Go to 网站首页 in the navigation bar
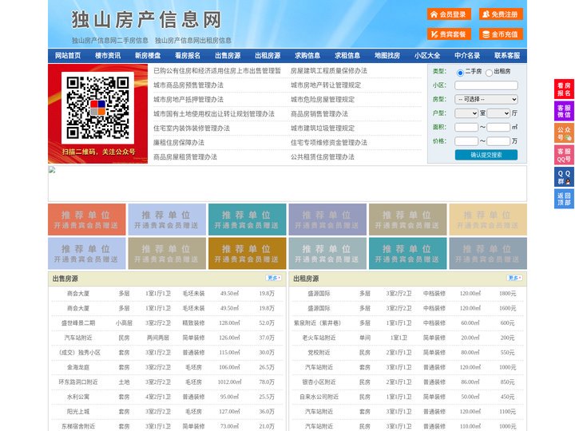 tap(68, 56)
